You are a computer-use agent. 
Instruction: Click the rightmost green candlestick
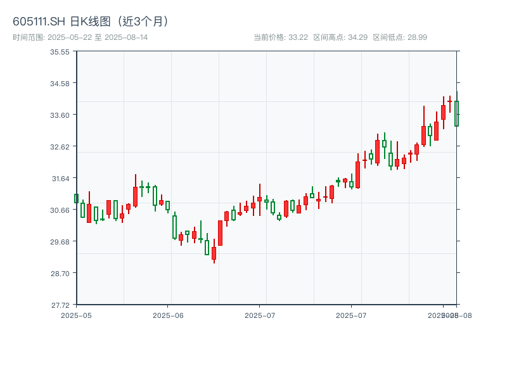pyautogui.click(x=456, y=113)
